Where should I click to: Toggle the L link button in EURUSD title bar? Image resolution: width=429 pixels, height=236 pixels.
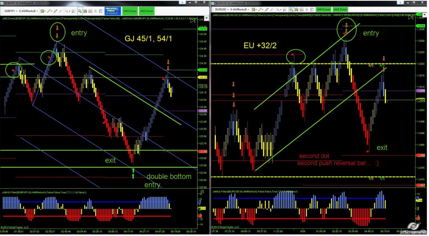401,2
